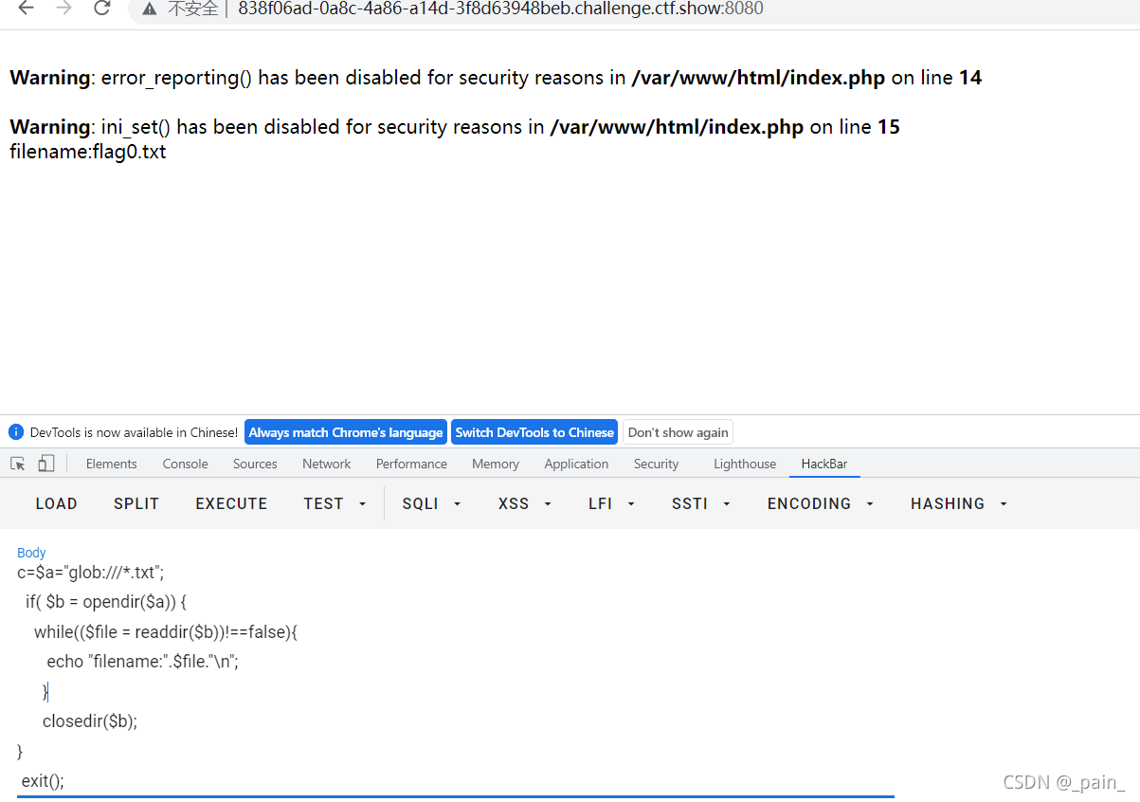This screenshot has height=802, width=1140.
Task: Dismiss with Don't show again
Action: (x=678, y=432)
